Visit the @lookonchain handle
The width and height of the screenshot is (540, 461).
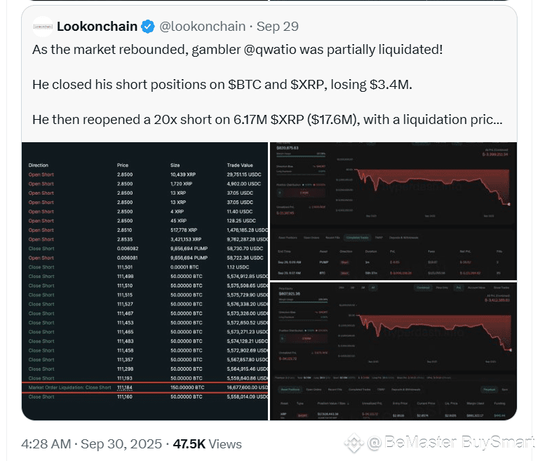click(203, 27)
